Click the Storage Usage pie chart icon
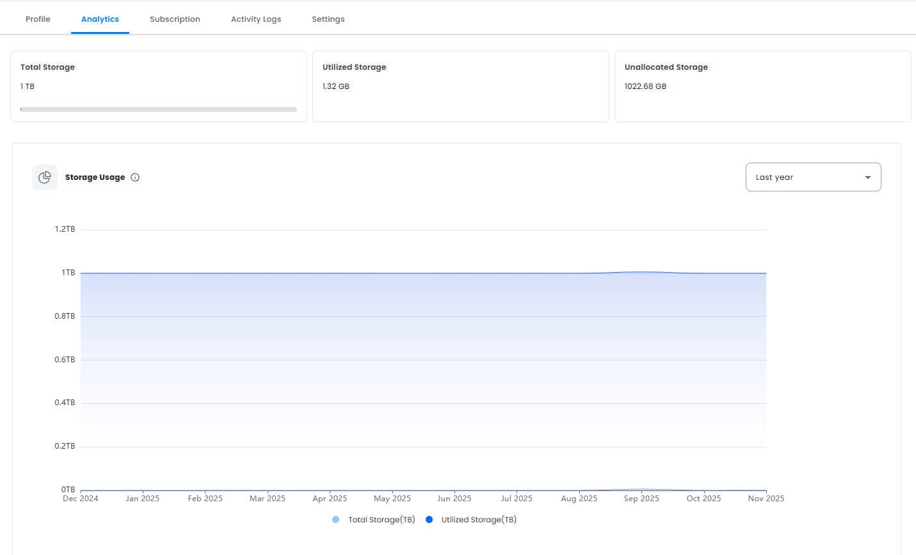The width and height of the screenshot is (916, 555). pyautogui.click(x=44, y=177)
